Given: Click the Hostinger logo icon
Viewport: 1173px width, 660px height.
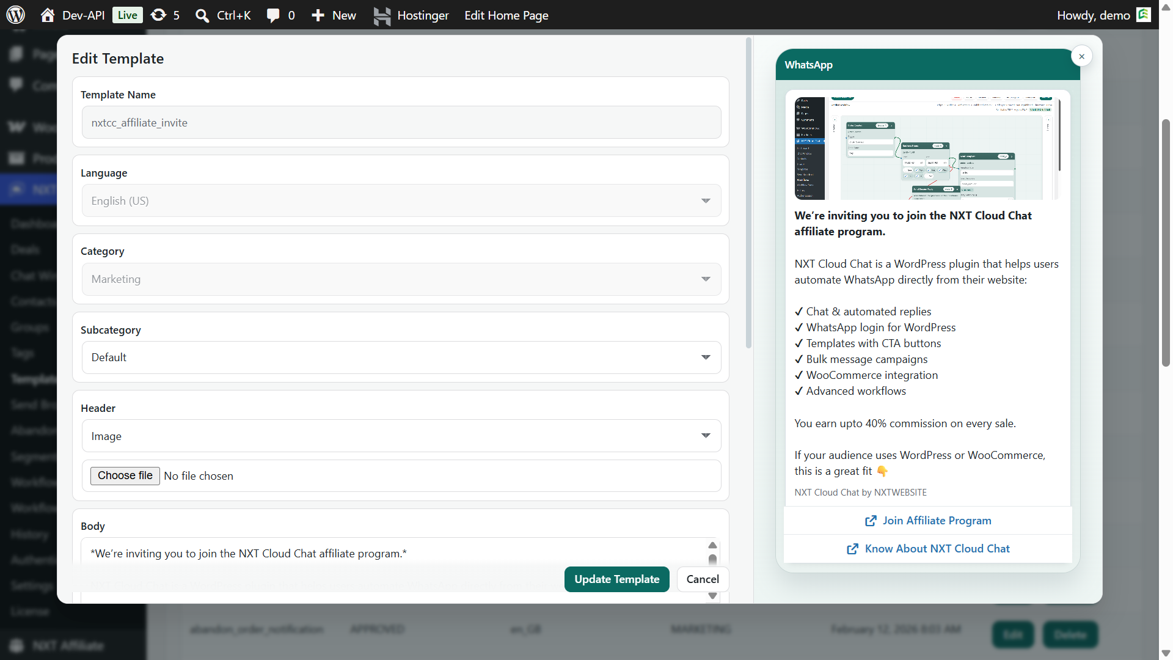Looking at the screenshot, I should tap(382, 16).
